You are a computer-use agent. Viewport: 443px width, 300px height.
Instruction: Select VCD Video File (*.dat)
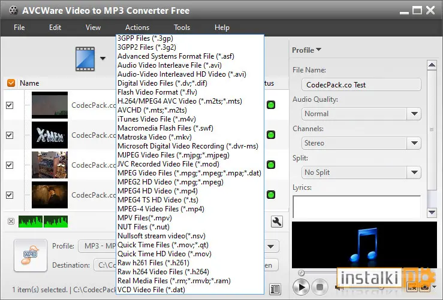[x=190, y=290]
